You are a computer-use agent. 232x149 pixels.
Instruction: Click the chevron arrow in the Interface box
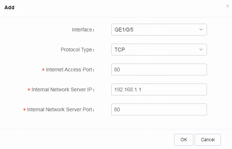pyautogui.click(x=201, y=30)
